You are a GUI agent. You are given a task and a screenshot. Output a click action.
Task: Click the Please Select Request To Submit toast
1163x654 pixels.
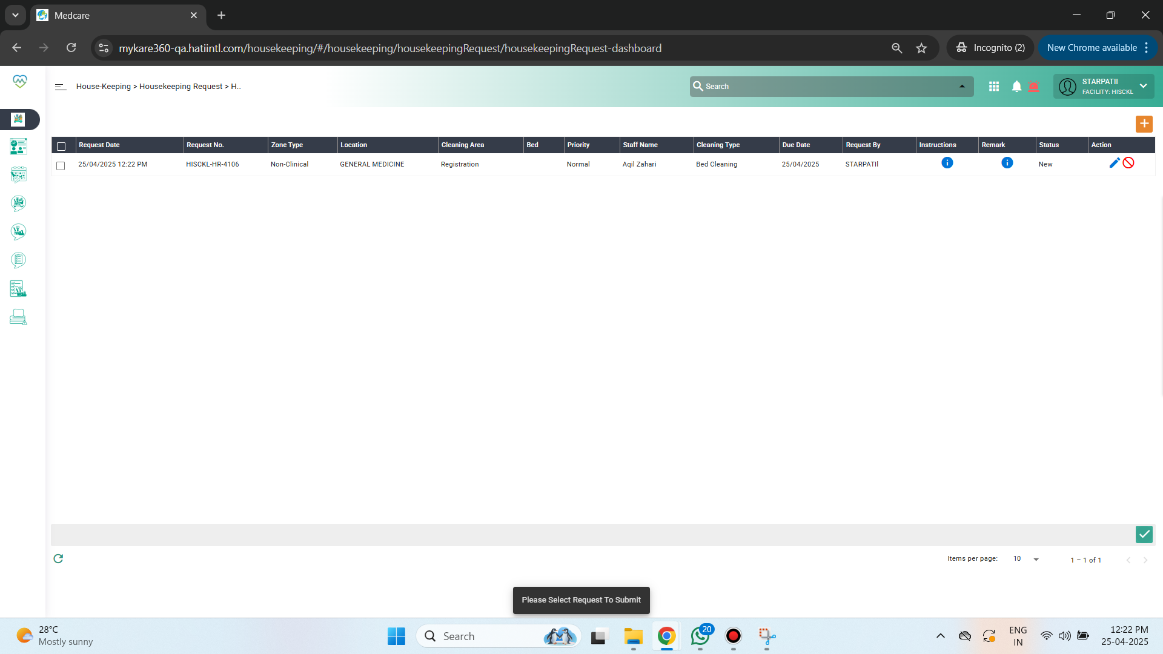[581, 600]
